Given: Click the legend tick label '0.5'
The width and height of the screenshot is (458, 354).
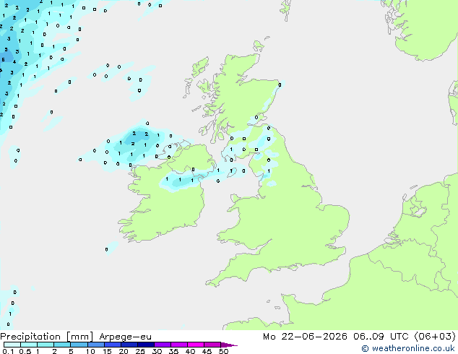Looking at the screenshot, I should [x=25, y=351].
